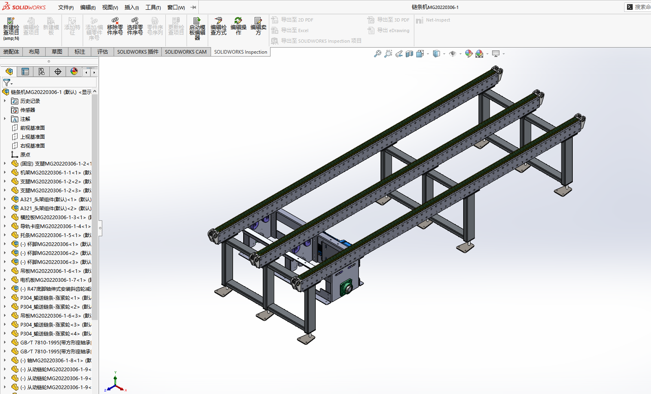Select 前视基准面 plane in tree
This screenshot has width=651, height=394.
(32, 128)
